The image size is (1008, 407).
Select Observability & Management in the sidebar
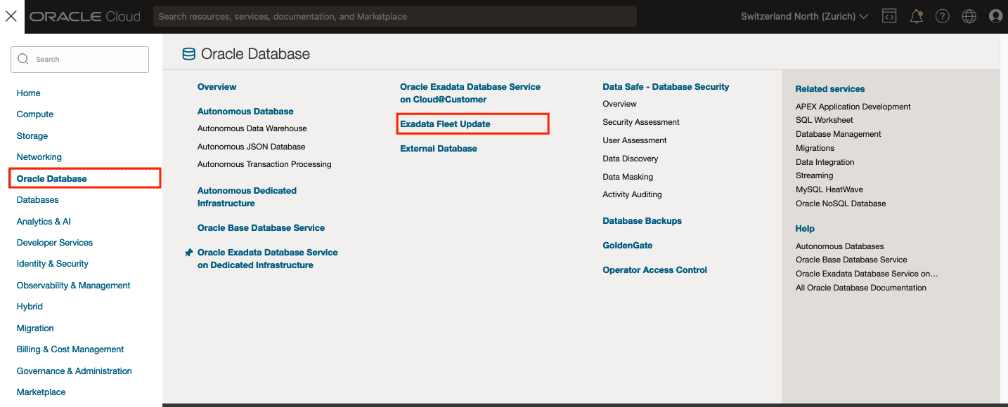tap(73, 285)
